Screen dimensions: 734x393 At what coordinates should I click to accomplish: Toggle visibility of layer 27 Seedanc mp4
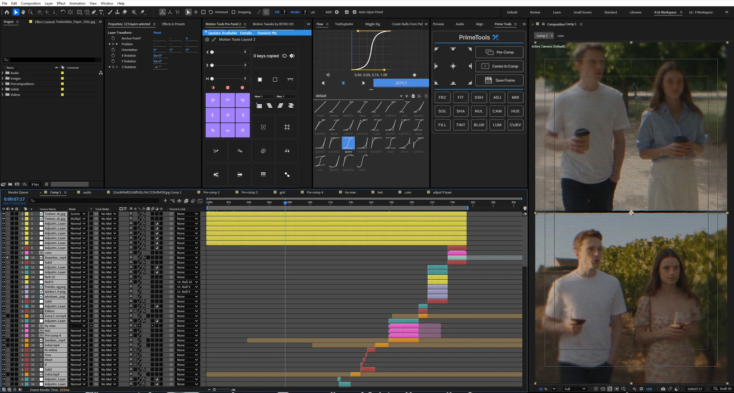click(4, 340)
